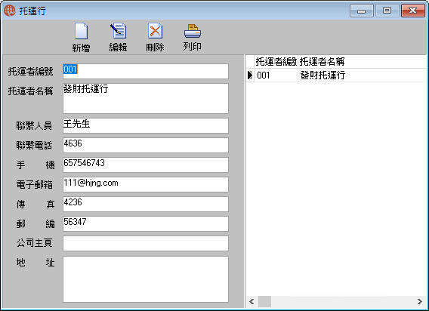Focus the 手機 mobile number field

pos(146,165)
